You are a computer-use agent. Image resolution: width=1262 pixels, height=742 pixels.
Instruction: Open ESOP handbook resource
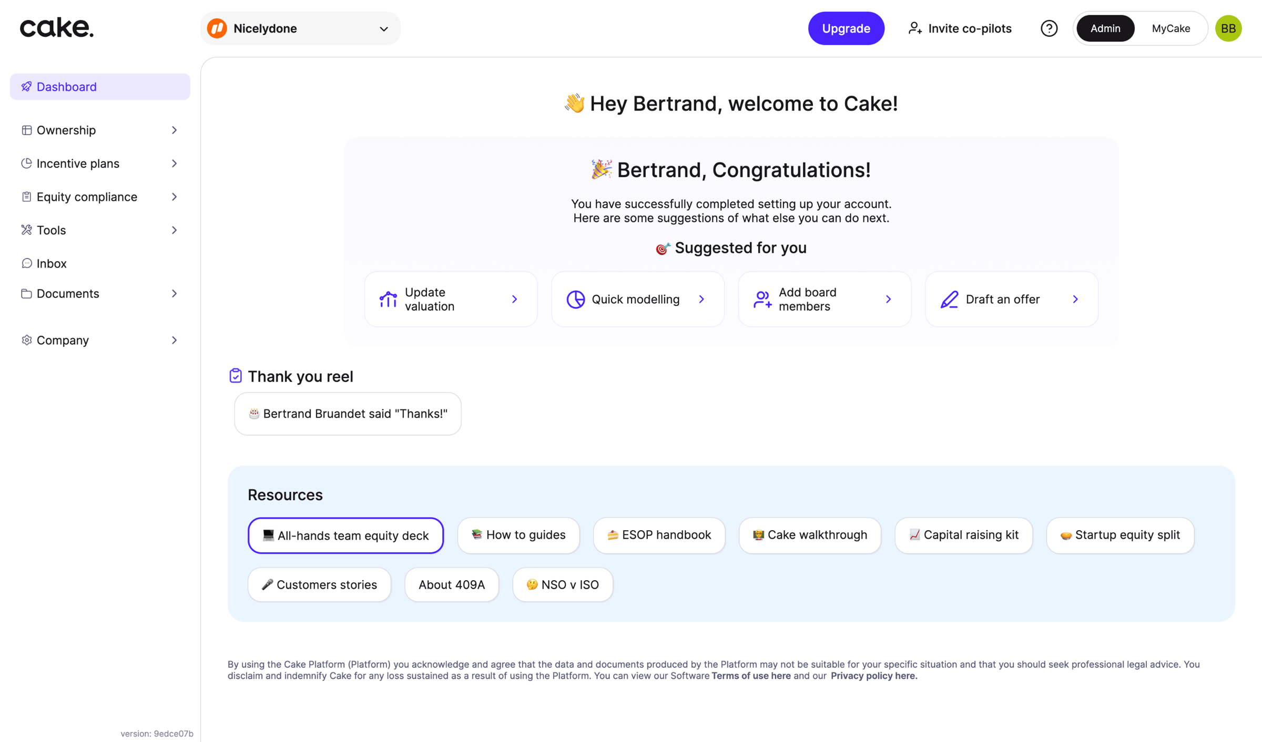(x=659, y=535)
